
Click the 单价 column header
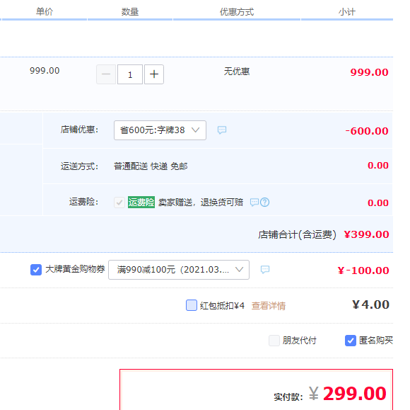[45, 12]
